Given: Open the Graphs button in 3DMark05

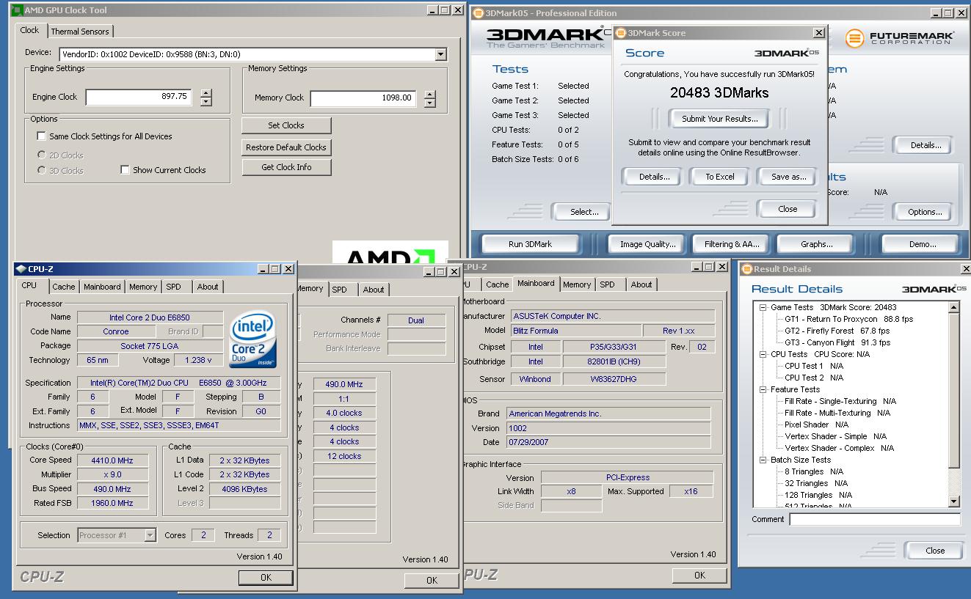Looking at the screenshot, I should (x=817, y=244).
